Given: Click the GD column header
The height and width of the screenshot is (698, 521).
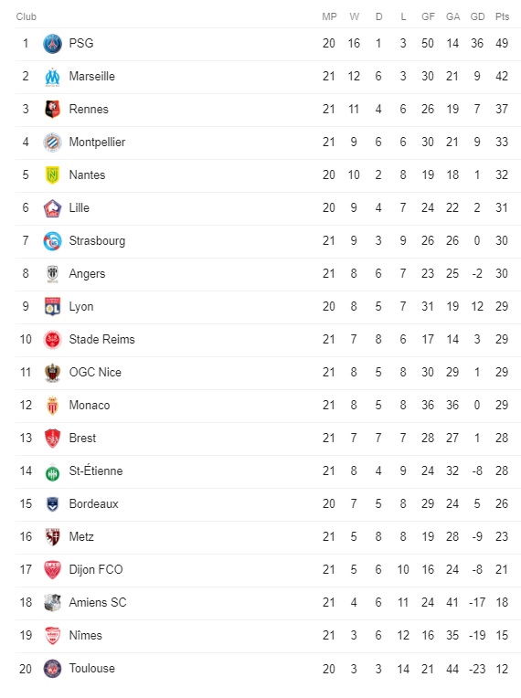Looking at the screenshot, I should click(x=477, y=16).
